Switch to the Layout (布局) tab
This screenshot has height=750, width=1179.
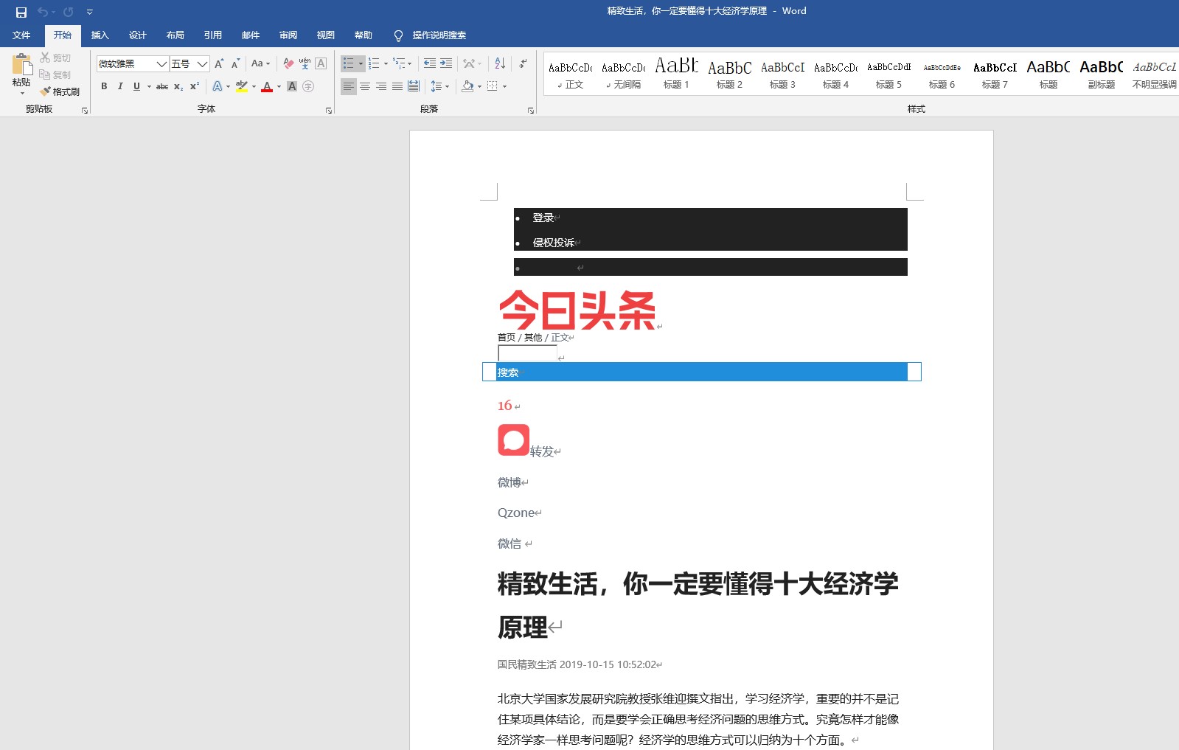(175, 35)
